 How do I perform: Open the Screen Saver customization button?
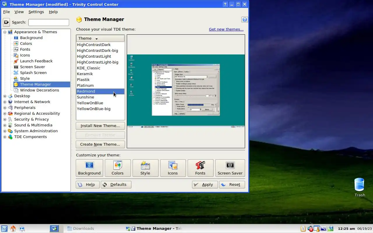point(230,168)
